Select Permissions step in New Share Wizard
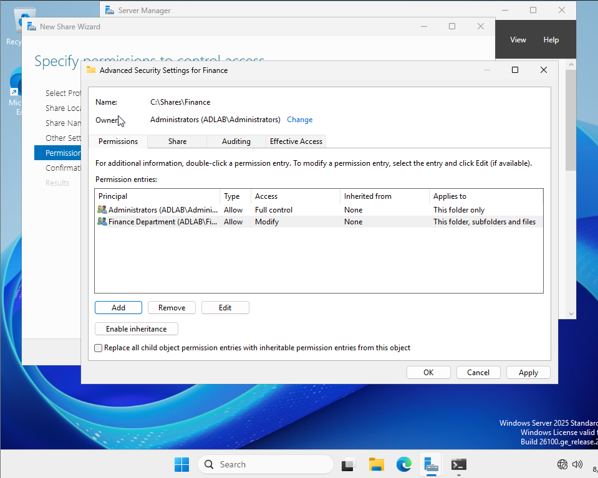This screenshot has width=598, height=478. click(x=58, y=153)
